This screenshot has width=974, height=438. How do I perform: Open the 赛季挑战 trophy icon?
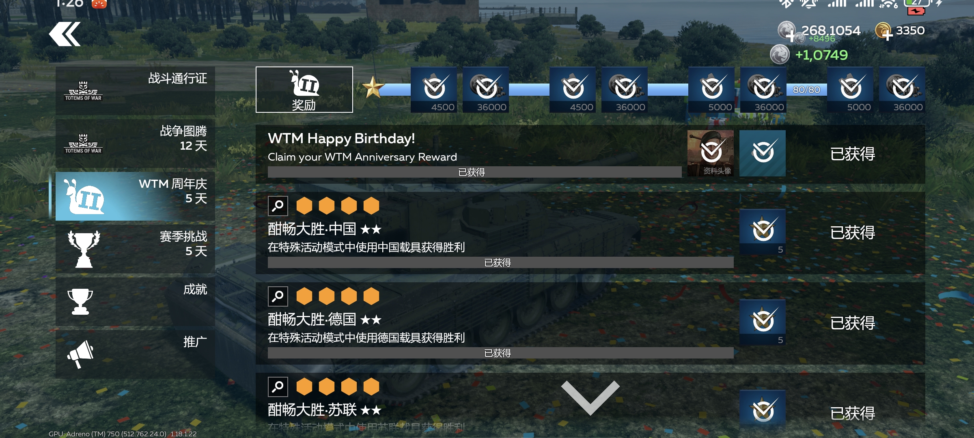point(84,249)
